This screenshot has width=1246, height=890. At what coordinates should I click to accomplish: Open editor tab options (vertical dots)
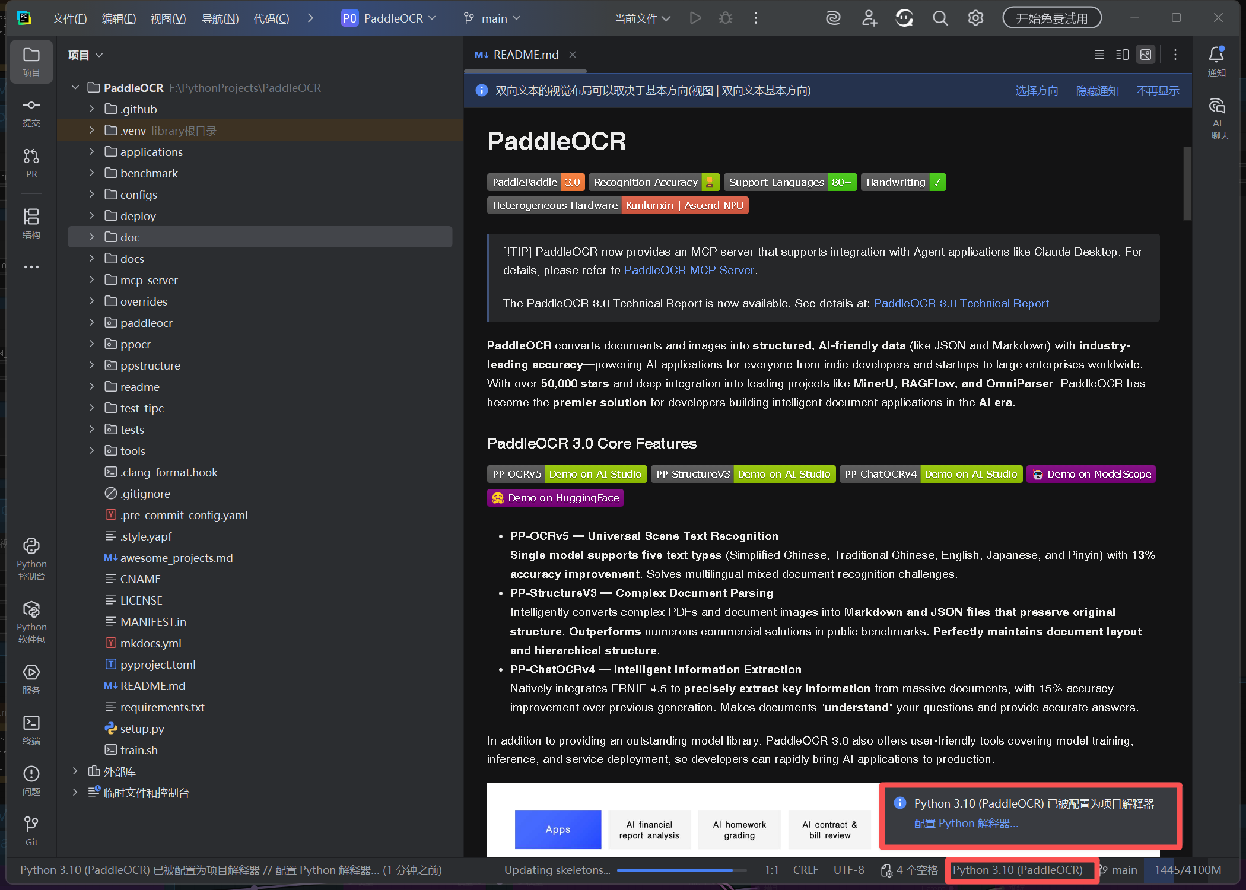(1175, 55)
